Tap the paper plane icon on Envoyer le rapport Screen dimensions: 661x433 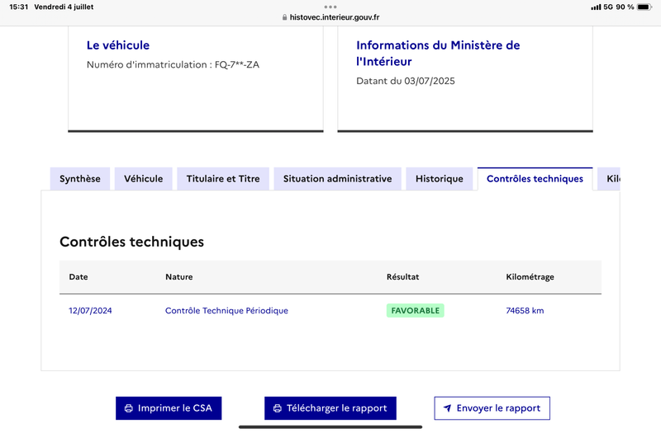(x=447, y=408)
